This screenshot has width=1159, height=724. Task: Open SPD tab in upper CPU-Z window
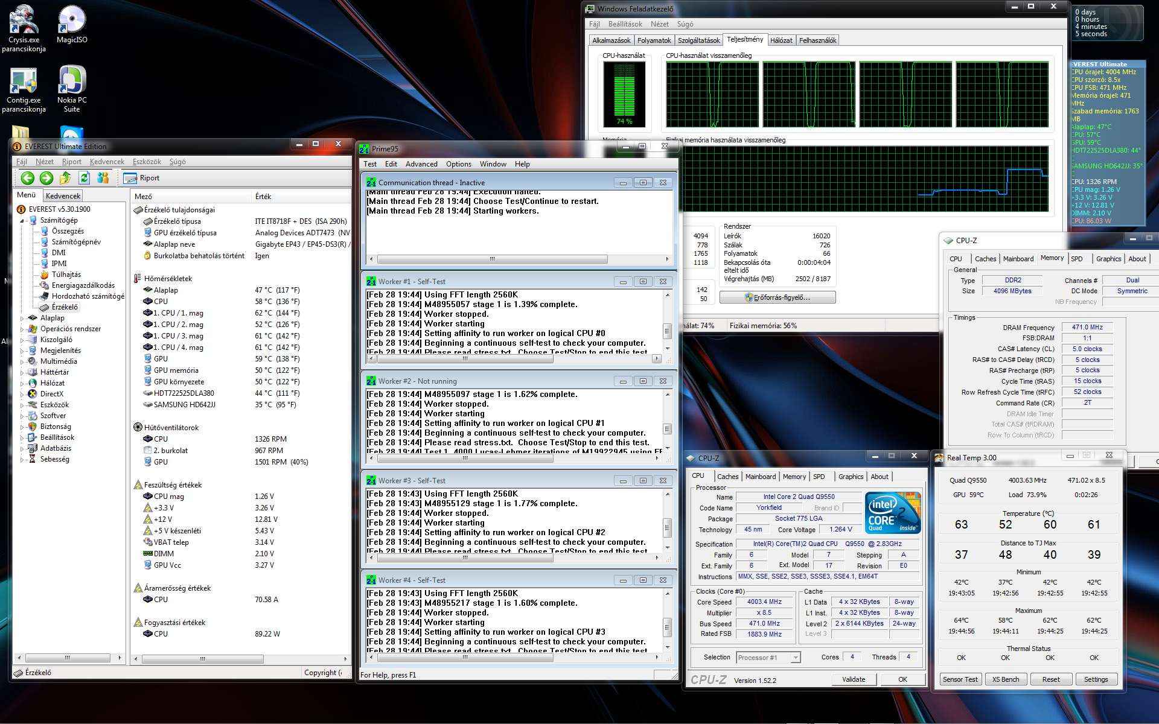click(1077, 259)
